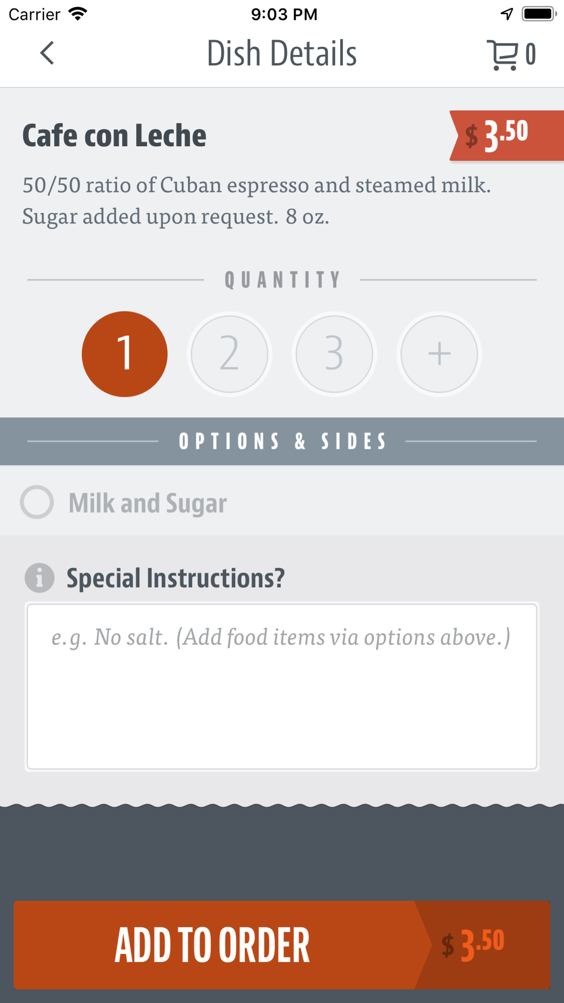Image resolution: width=564 pixels, height=1003 pixels.
Task: Tap the Options & Sides header
Action: 282,441
